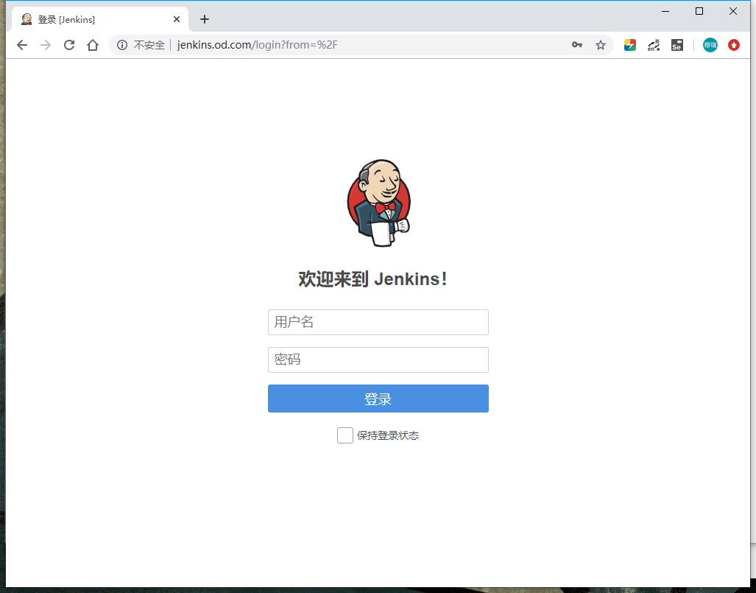Open the teal user profile avatar
The image size is (756, 593).
click(710, 45)
